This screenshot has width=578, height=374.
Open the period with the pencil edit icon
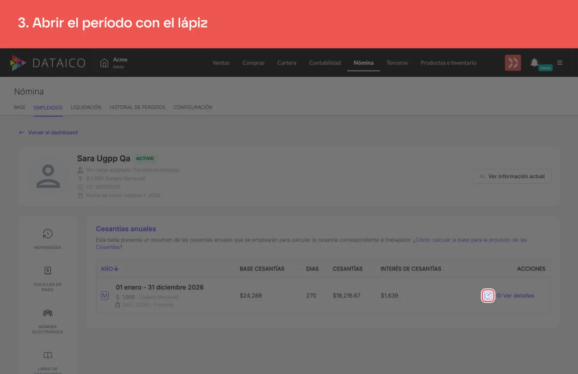[x=488, y=296]
